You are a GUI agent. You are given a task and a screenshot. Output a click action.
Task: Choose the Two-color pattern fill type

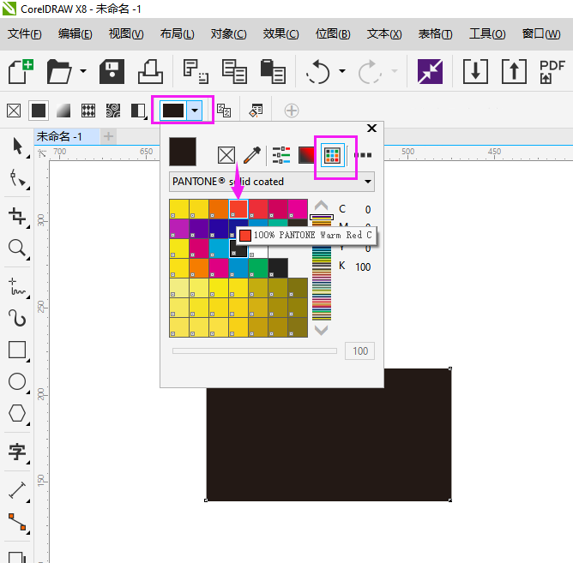point(138,111)
